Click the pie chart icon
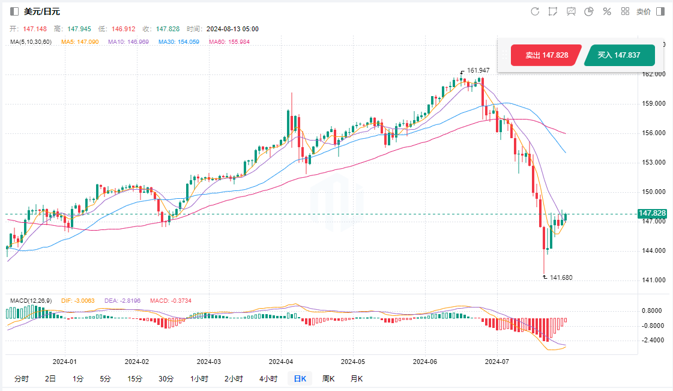Screen dimensions: 673x391 click(589, 11)
